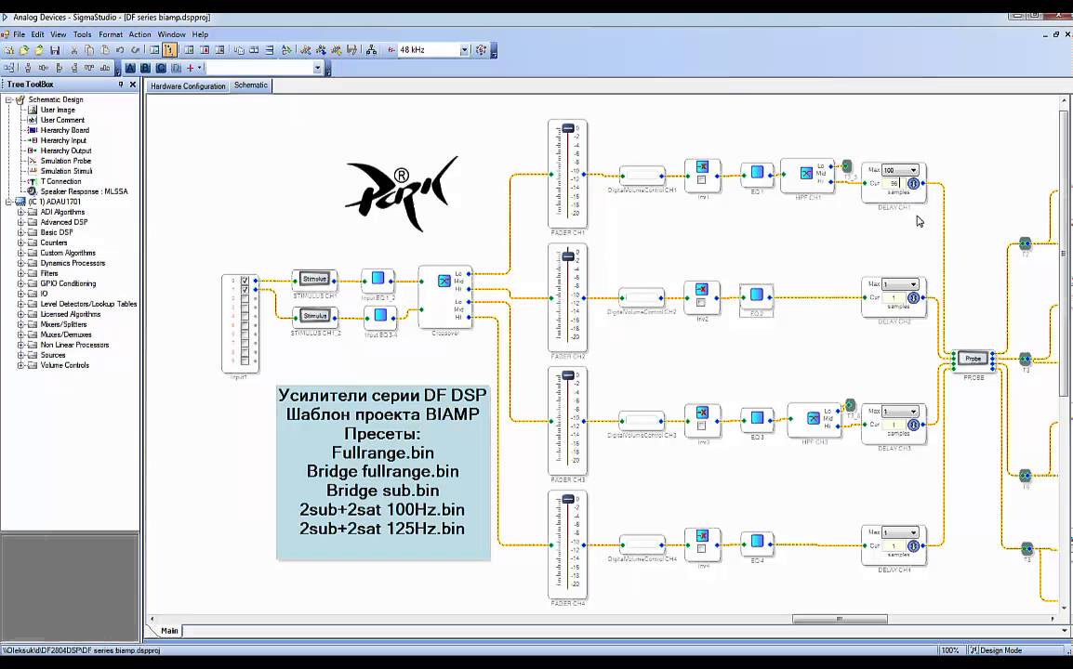Click the Save project toolbar icon
Image resolution: width=1073 pixels, height=669 pixels.
pyautogui.click(x=55, y=50)
